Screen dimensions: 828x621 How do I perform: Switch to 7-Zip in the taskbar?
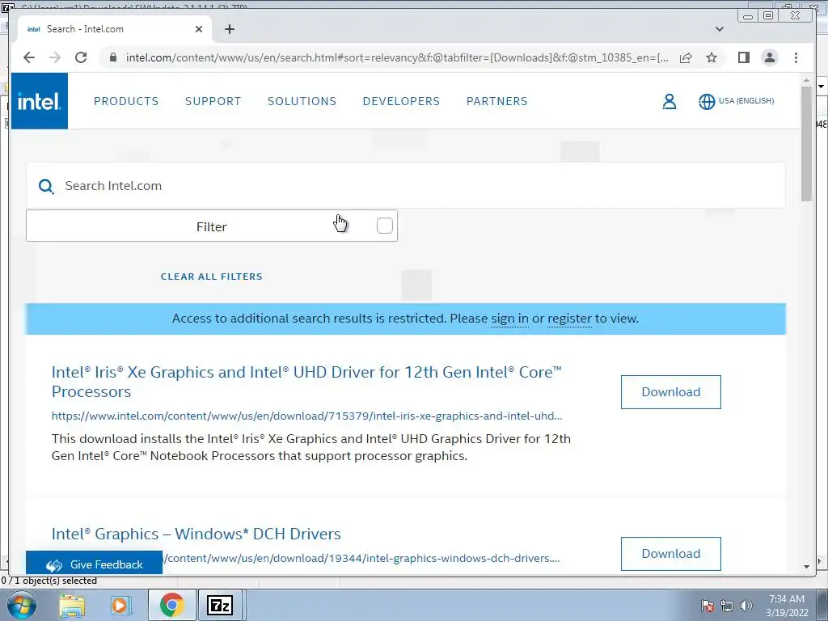tap(220, 605)
